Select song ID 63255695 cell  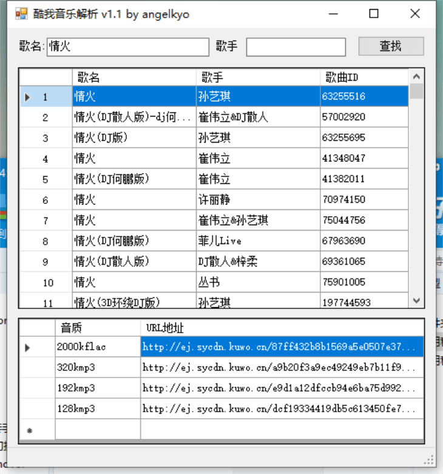(364, 138)
